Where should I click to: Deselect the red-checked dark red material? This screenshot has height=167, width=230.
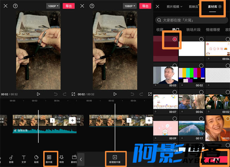(x=175, y=39)
